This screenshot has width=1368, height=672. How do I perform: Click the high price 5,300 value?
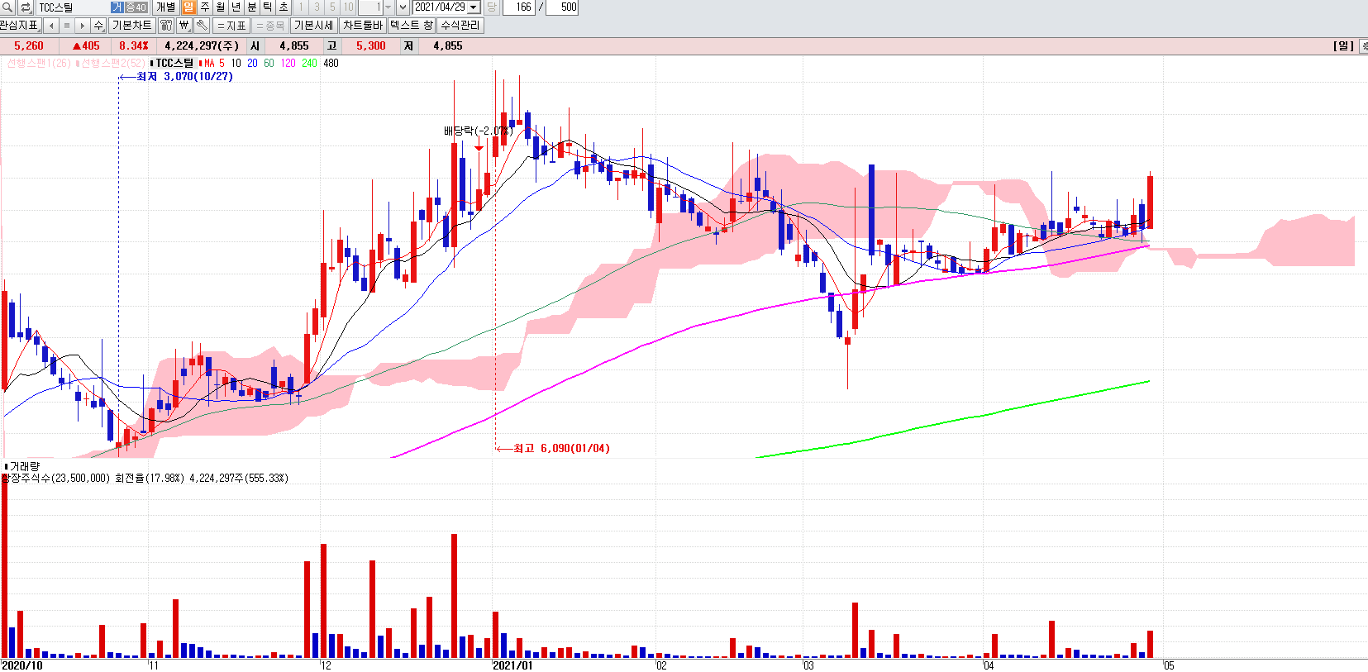click(x=371, y=46)
